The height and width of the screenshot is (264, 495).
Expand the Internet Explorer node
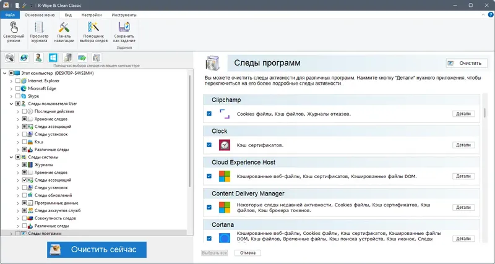[x=11, y=81]
